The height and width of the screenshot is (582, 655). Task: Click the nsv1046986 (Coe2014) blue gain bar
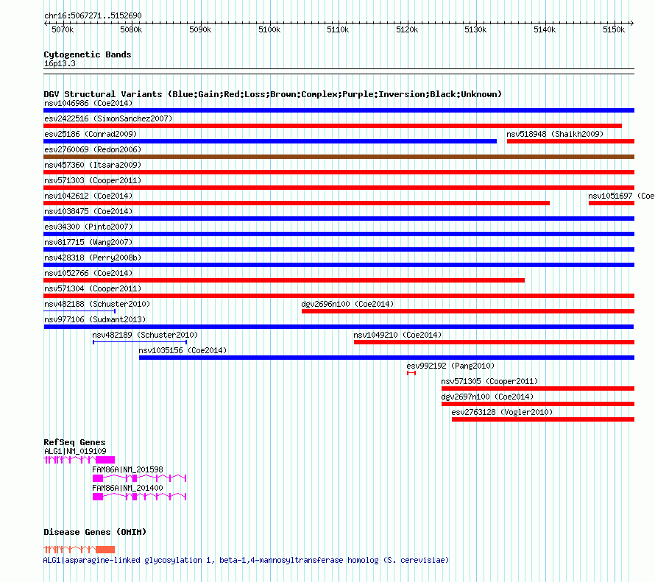point(339,110)
